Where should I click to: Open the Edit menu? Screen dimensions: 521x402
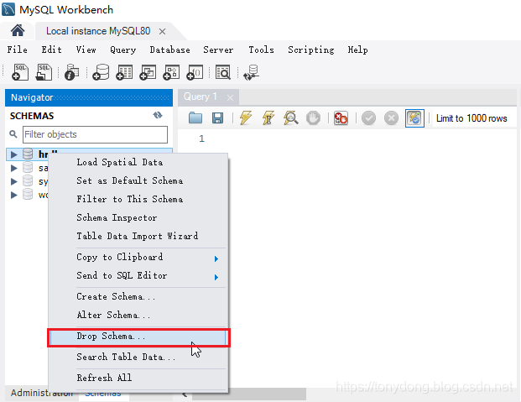tap(51, 50)
